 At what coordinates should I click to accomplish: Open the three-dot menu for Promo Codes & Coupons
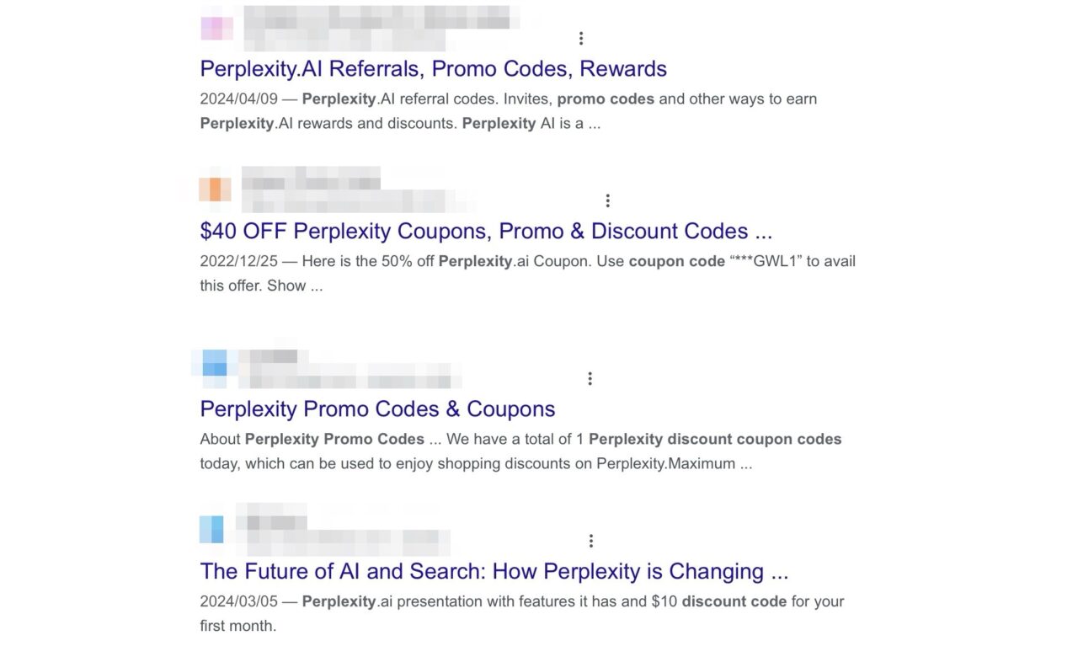[590, 377]
